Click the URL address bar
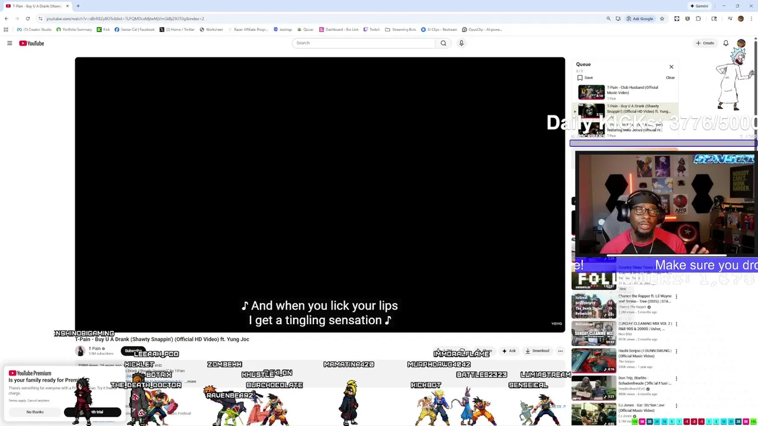Image resolution: width=758 pixels, height=426 pixels. pos(320,18)
